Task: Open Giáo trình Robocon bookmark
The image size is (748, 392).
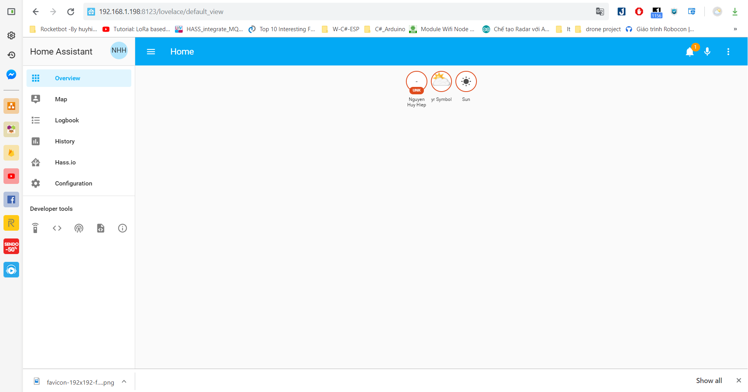Action: pos(660,29)
